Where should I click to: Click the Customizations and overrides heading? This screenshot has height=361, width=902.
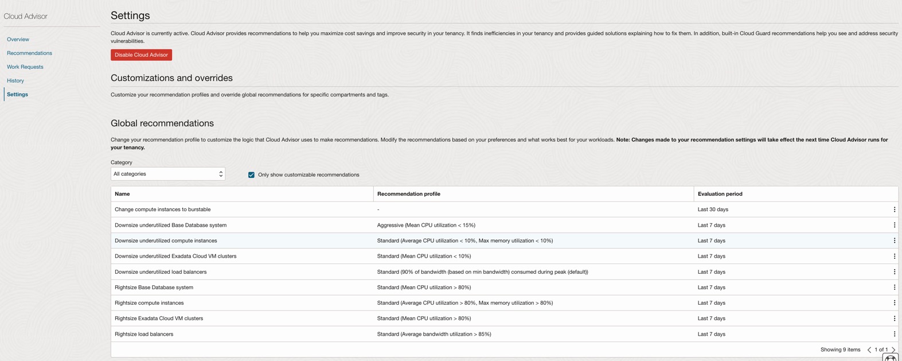click(171, 77)
